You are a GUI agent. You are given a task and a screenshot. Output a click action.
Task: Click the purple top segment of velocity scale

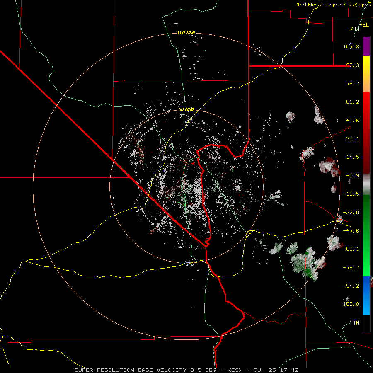coord(366,46)
